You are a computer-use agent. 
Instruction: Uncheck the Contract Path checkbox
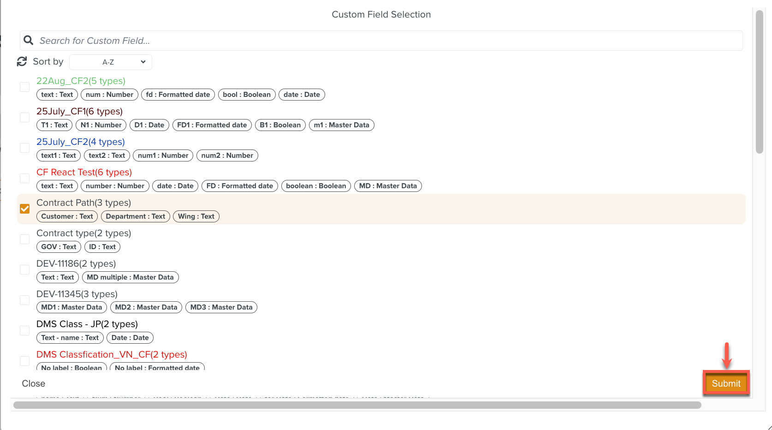pyautogui.click(x=25, y=209)
